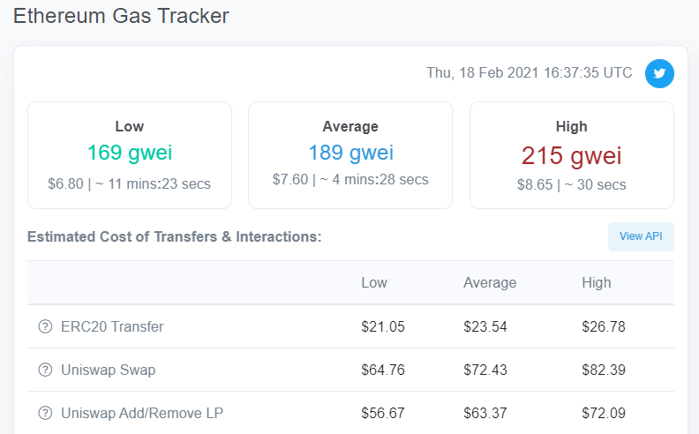This screenshot has height=434, width=699.
Task: Click the ERC20 Transfer row label
Action: 112,326
